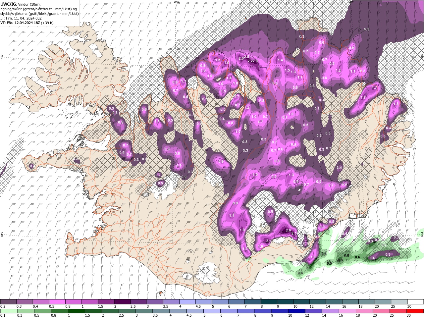Click the bright pink 0.5 swatch in the upper legend row
Image resolution: width=424 pixels, height=318 pixels.
pyautogui.click(x=57, y=302)
